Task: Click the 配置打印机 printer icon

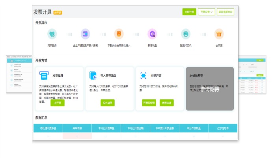Action: tap(186, 34)
